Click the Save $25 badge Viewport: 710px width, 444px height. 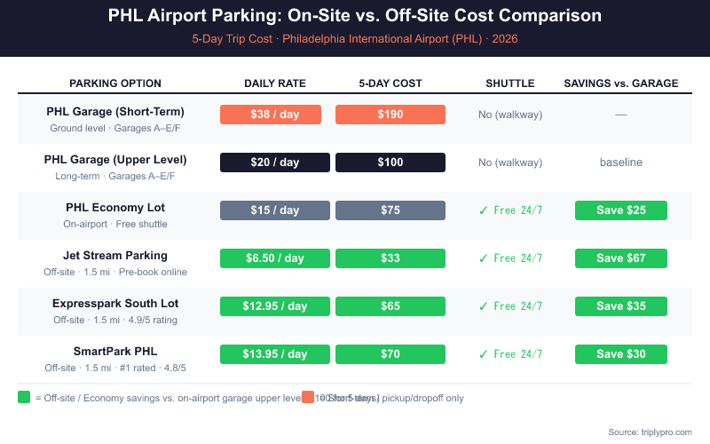click(621, 210)
